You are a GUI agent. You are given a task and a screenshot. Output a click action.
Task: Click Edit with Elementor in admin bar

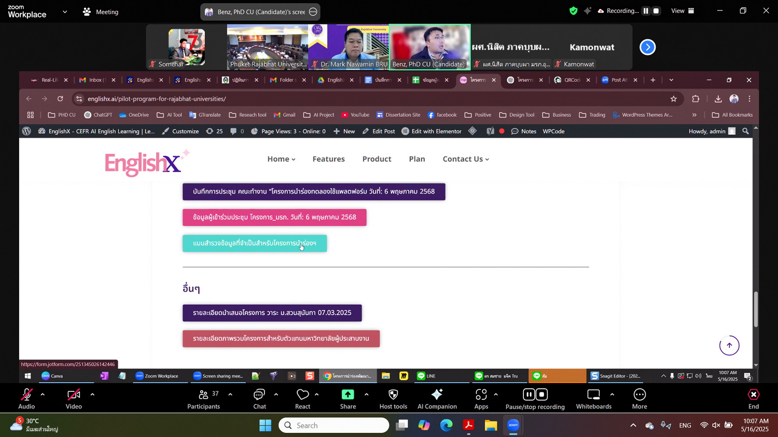click(x=432, y=131)
